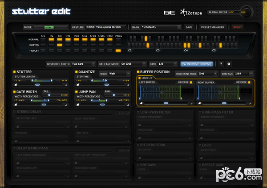
Task: Open settings with the gear icon
Action: point(229,64)
